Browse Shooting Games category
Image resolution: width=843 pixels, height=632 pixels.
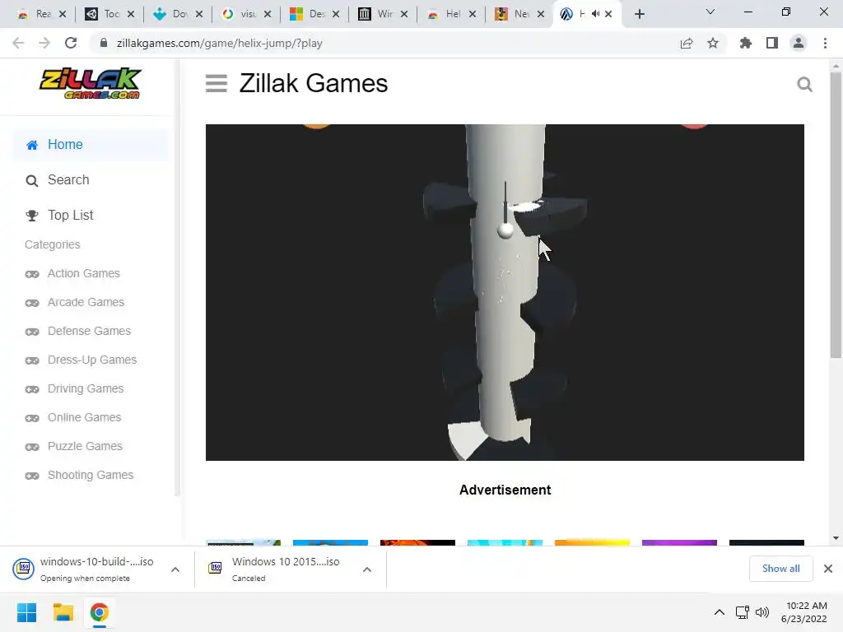(x=90, y=476)
